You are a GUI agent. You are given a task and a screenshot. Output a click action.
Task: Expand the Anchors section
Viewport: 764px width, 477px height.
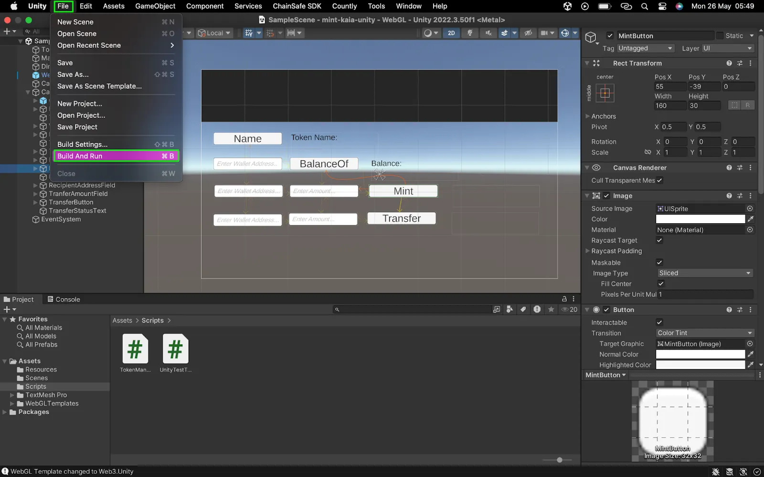pos(588,116)
